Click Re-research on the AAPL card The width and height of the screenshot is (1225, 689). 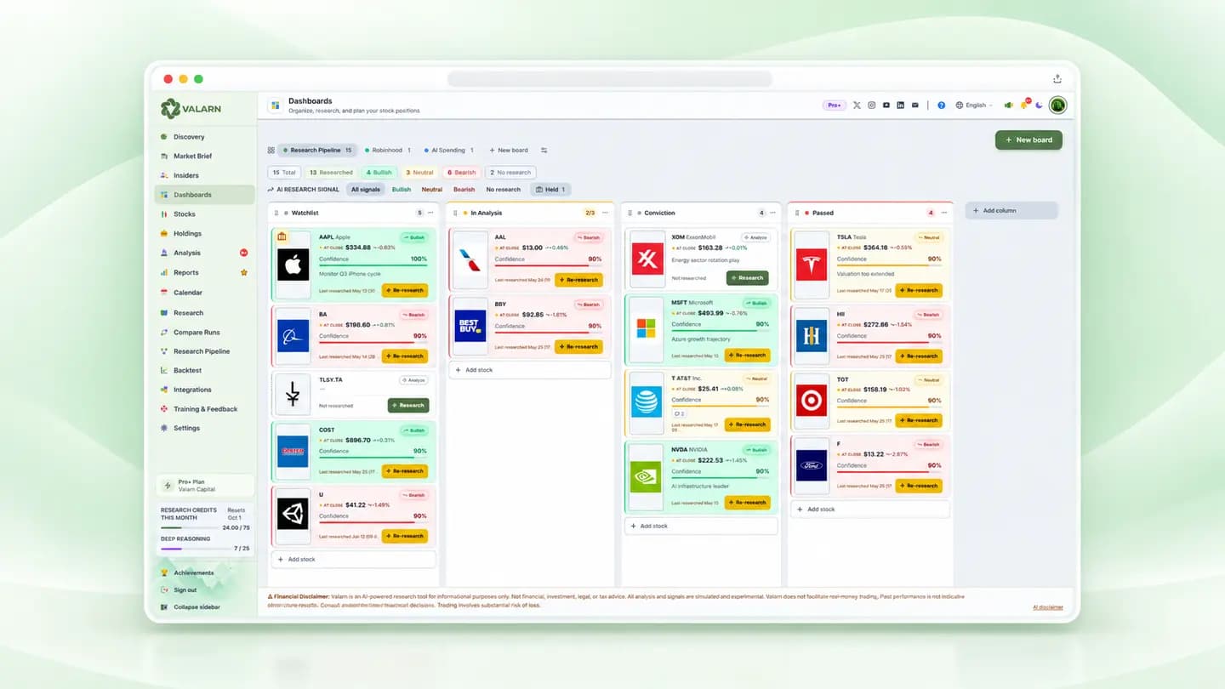point(405,290)
